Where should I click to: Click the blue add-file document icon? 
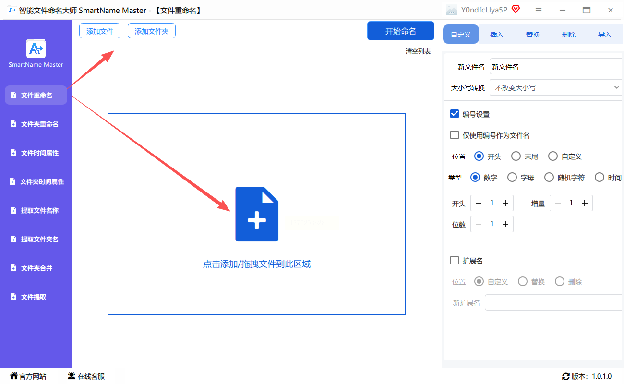(x=257, y=214)
